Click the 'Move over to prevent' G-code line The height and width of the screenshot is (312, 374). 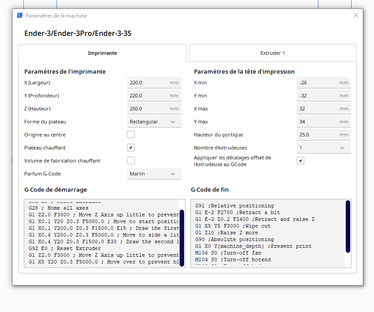[104, 262]
